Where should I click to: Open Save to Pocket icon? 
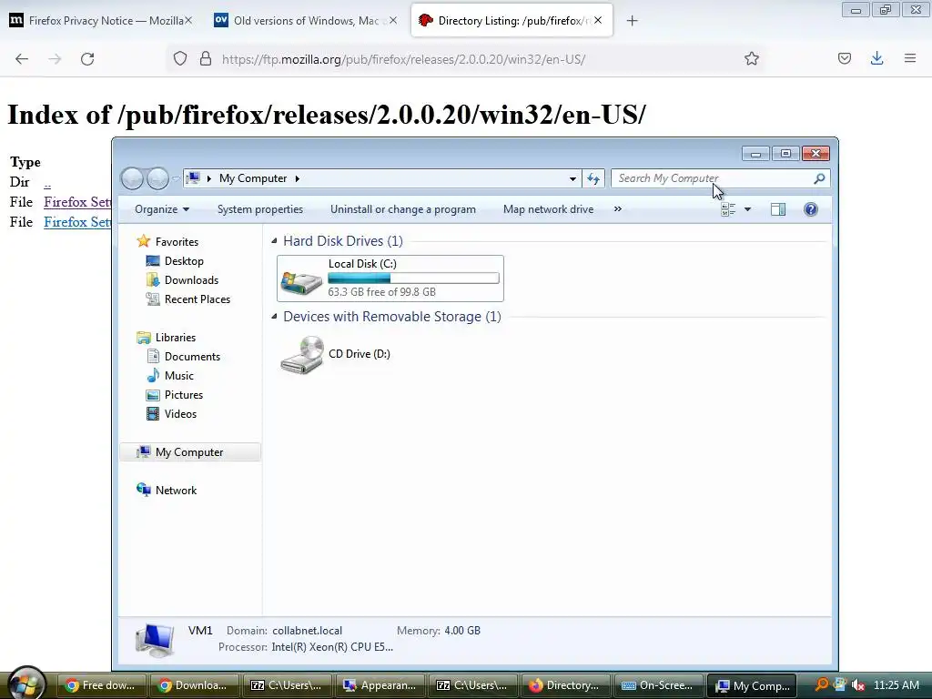point(845,58)
